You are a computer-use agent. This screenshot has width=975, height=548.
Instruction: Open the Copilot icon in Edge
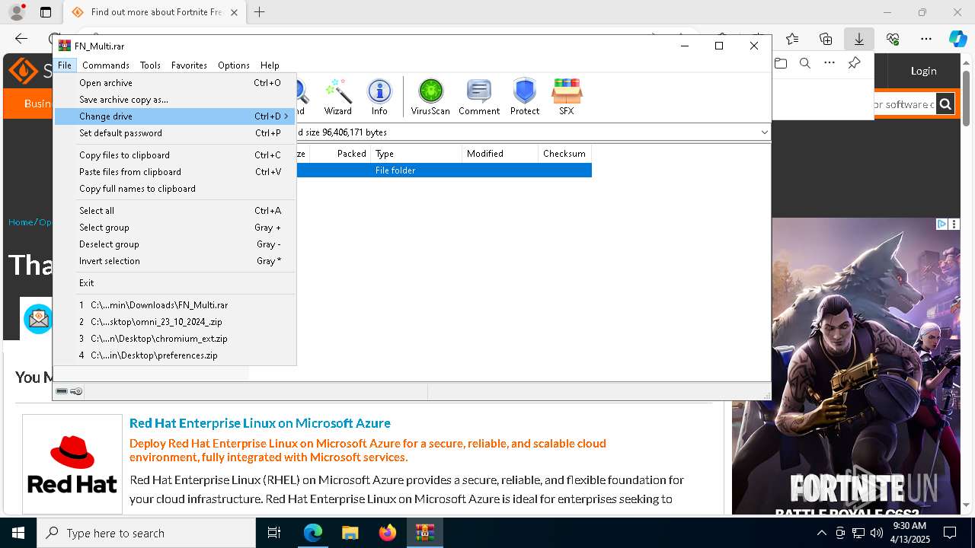[x=957, y=39]
